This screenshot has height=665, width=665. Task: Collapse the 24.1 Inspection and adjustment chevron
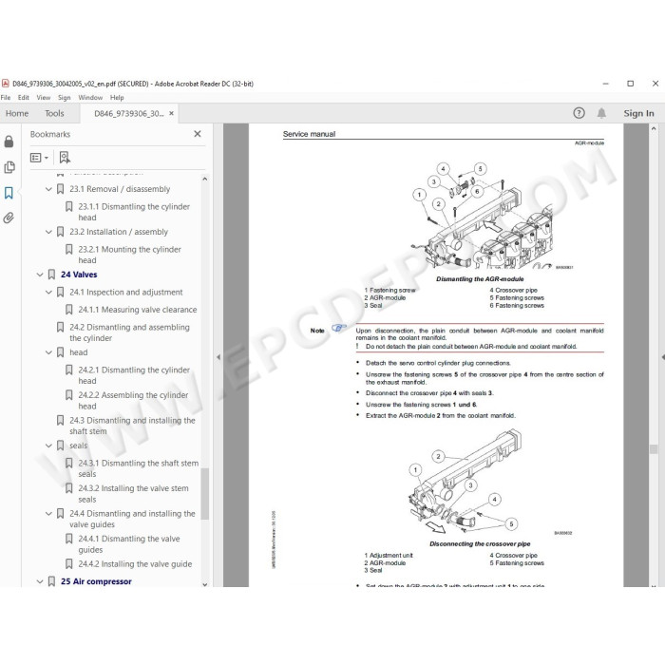coord(48,293)
